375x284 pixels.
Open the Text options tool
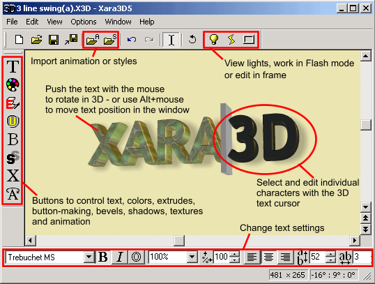(x=13, y=66)
